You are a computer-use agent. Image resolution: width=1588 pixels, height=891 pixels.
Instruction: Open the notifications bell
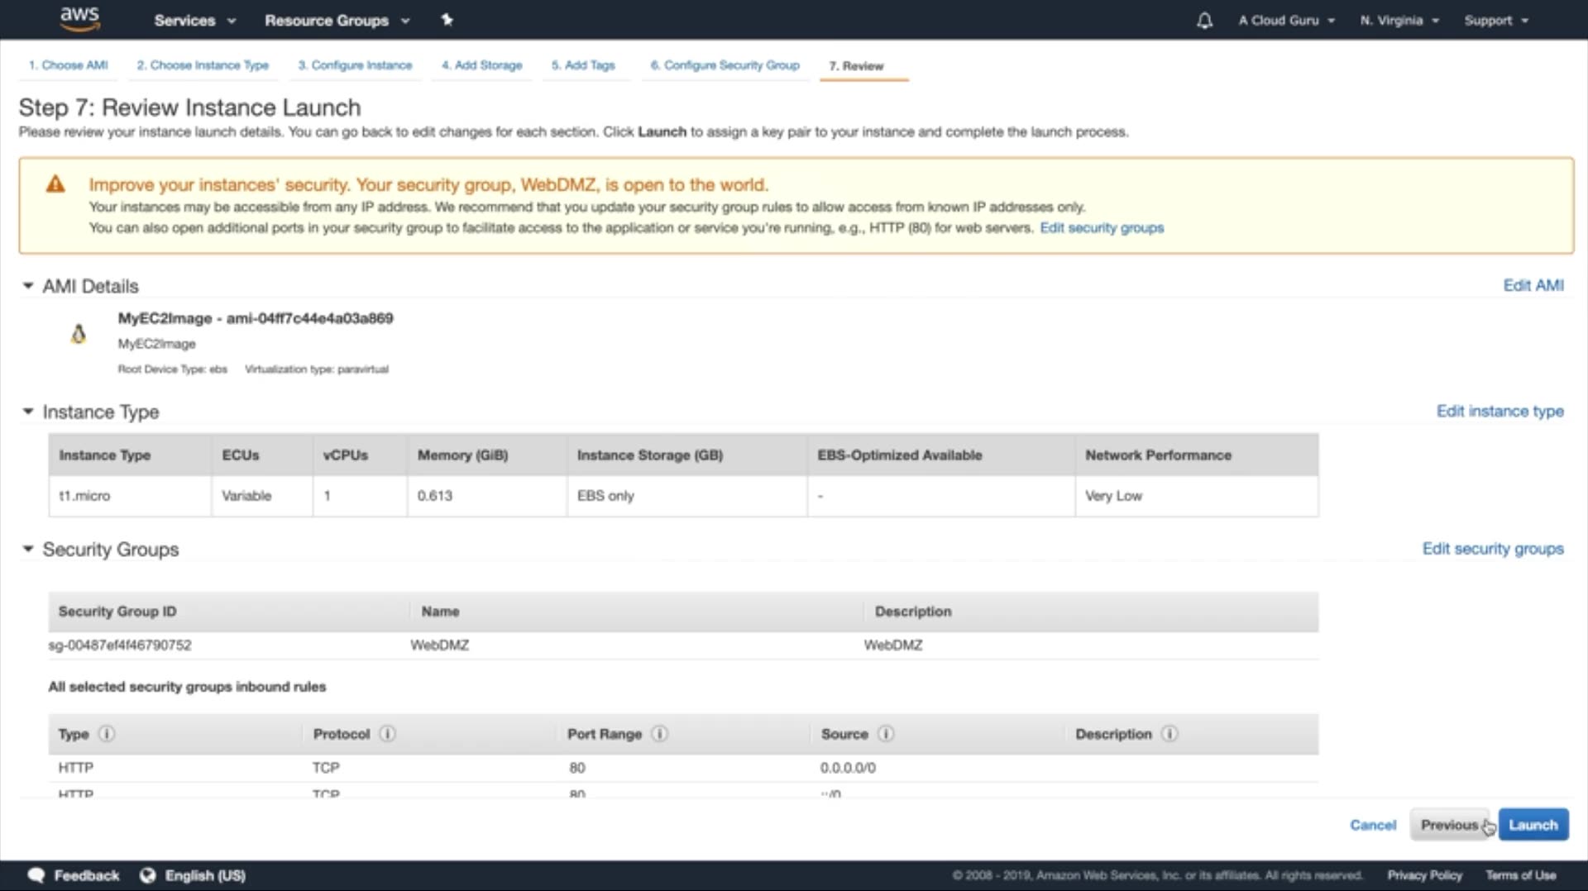click(1204, 21)
